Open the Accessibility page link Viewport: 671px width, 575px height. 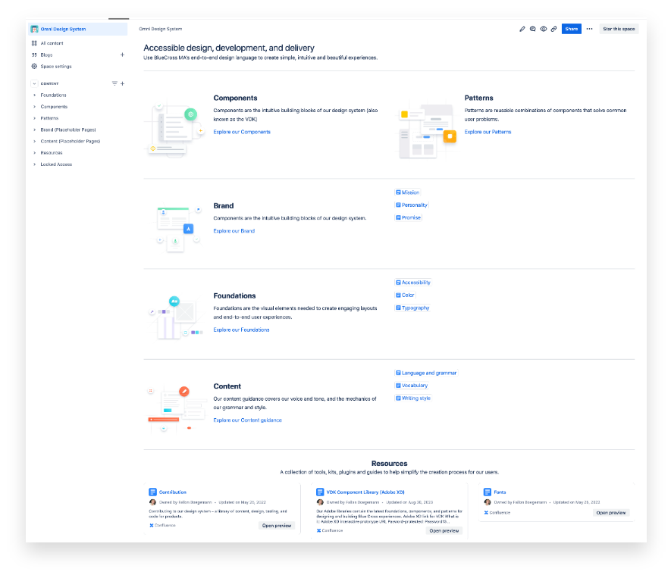tap(413, 283)
